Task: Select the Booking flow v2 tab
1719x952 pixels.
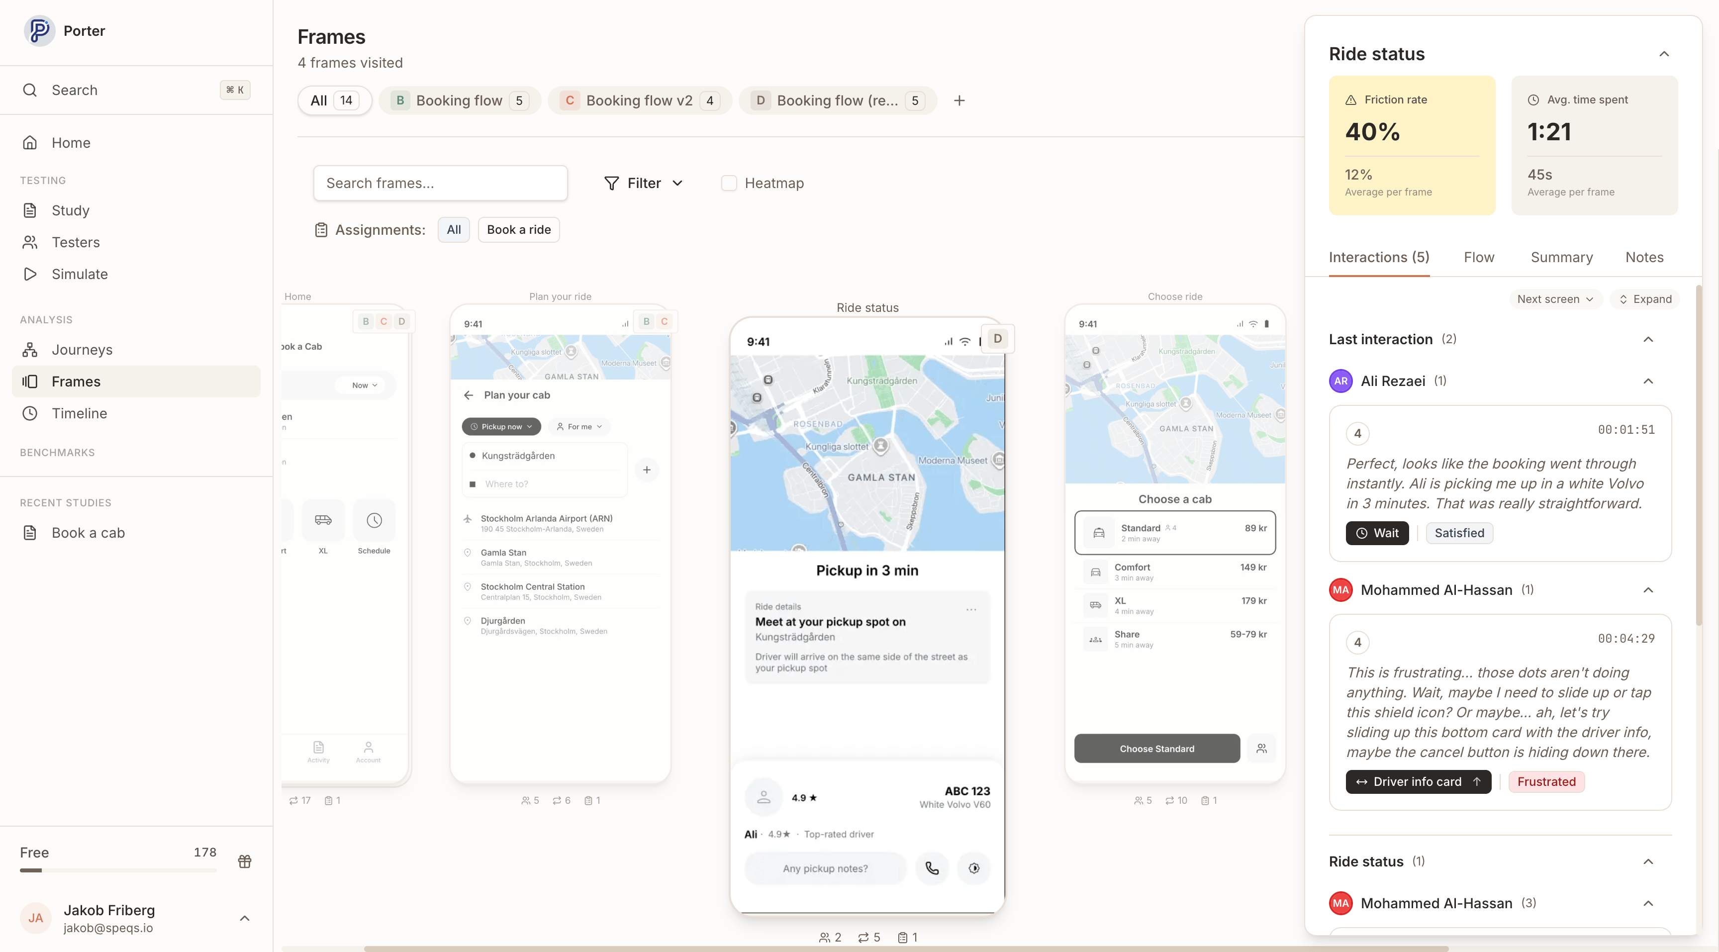Action: (x=639, y=101)
